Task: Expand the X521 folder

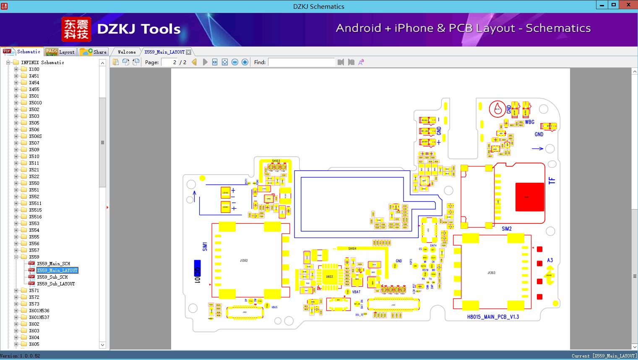Action: [x=16, y=170]
